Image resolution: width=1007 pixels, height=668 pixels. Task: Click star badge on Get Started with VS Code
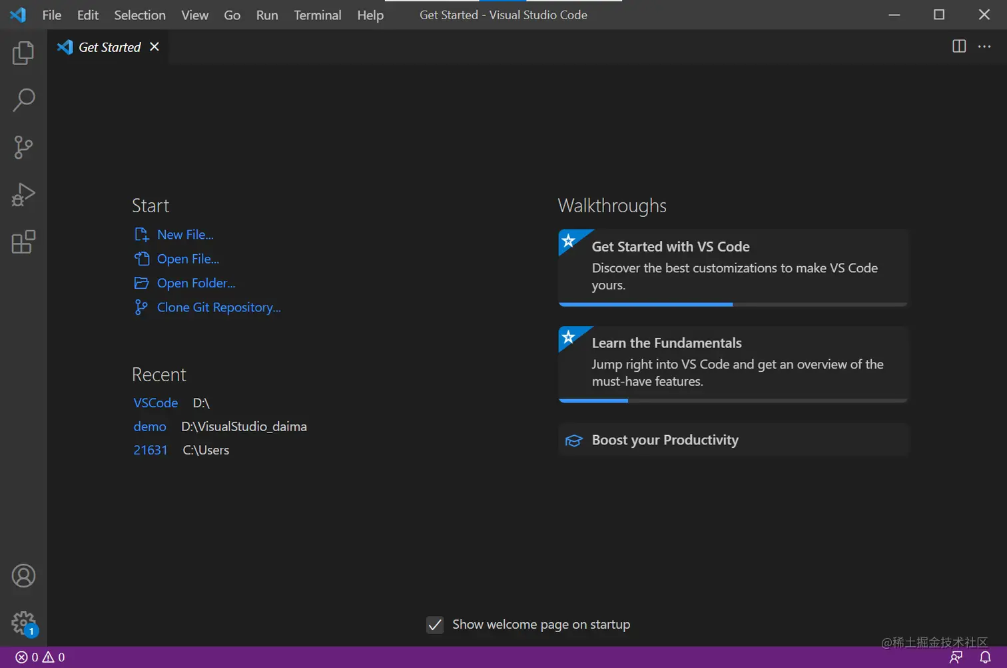568,241
